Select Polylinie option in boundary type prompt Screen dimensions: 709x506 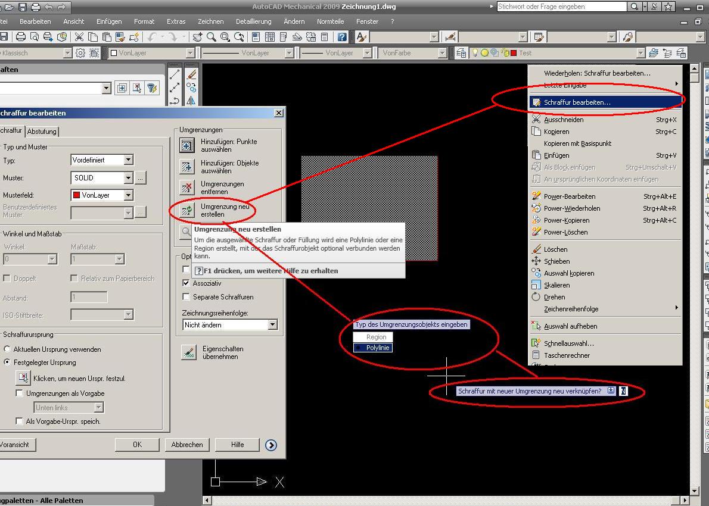[373, 348]
